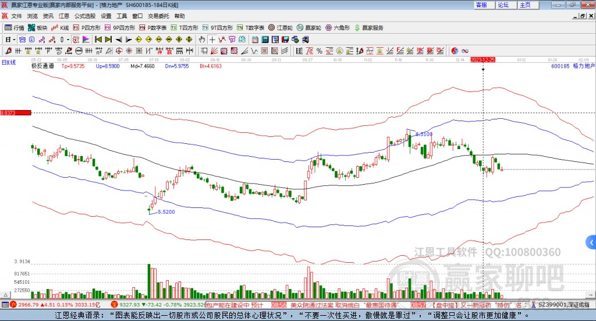The width and height of the screenshot is (596, 321).
Task: Click the 日K线 chart label
Action: 9,62
